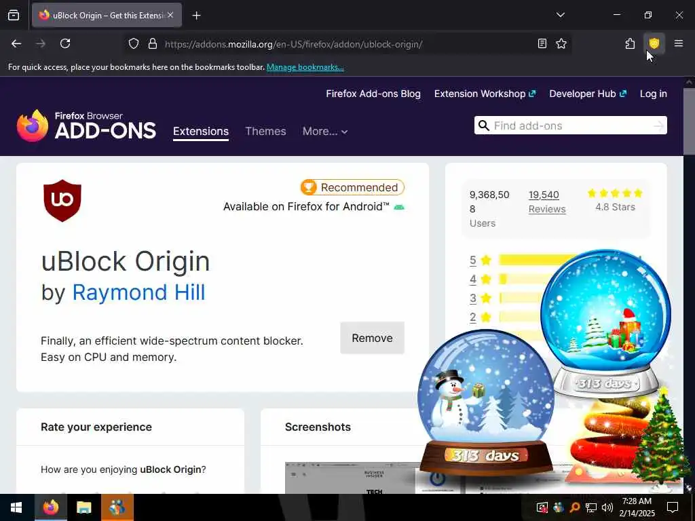Open the Extensions puzzle icon

pos(630,43)
